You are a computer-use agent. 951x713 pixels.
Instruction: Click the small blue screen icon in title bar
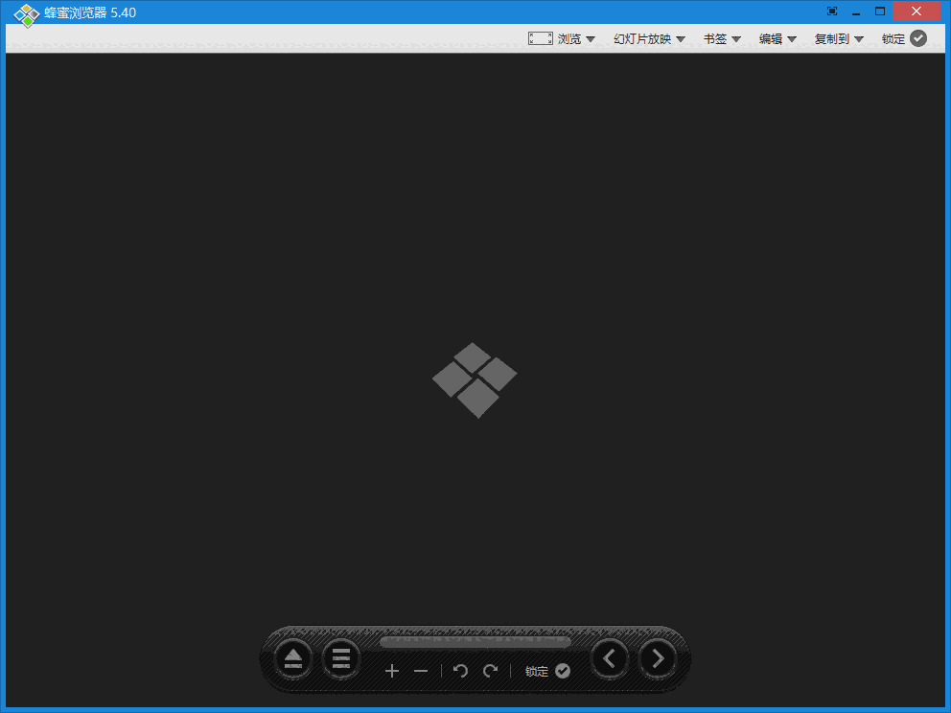tap(830, 11)
